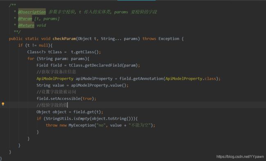Click the isEmpty method call
The width and height of the screenshot is (266, 161).
click(81, 119)
